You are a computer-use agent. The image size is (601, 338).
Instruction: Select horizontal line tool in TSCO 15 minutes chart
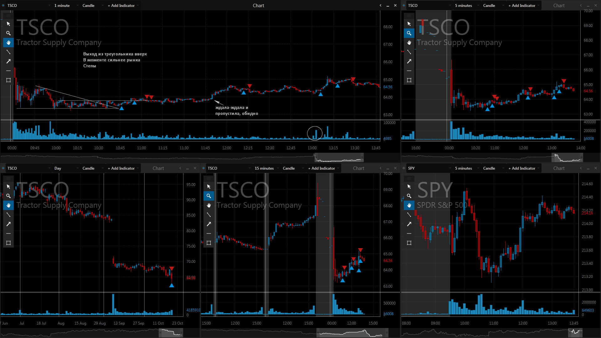(209, 233)
